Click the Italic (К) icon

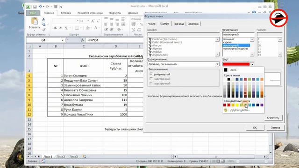click(61, 28)
